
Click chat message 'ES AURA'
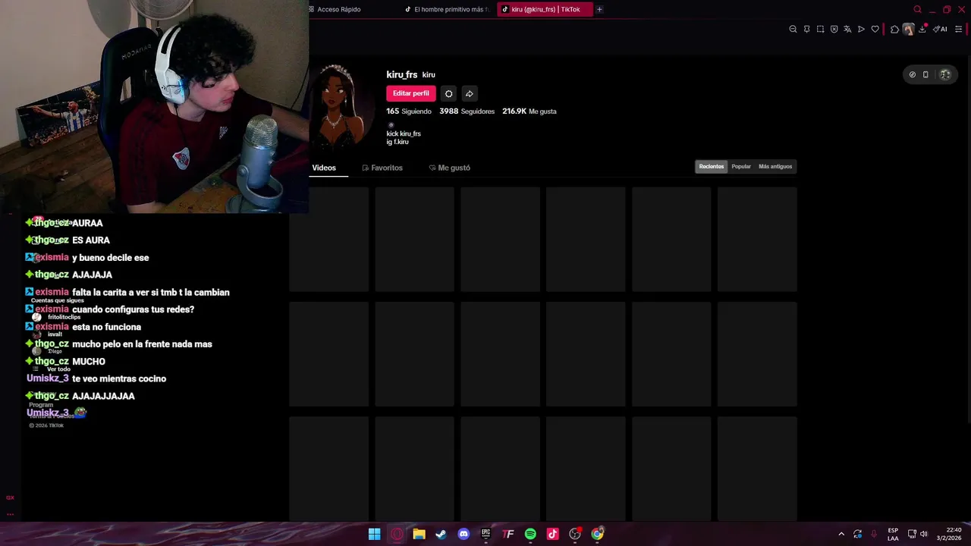click(x=91, y=240)
